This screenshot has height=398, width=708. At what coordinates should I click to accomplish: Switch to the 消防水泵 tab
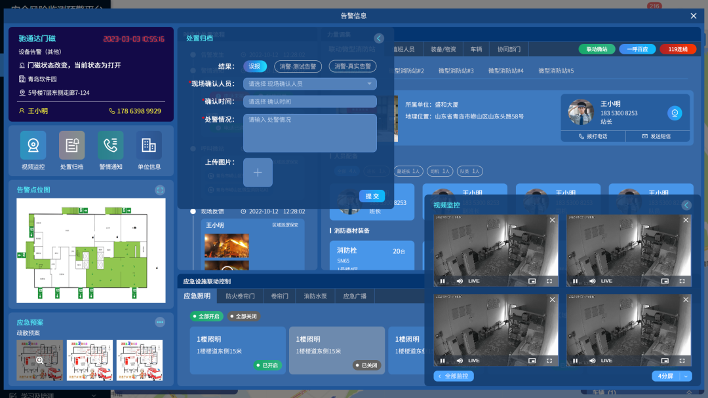tap(315, 296)
